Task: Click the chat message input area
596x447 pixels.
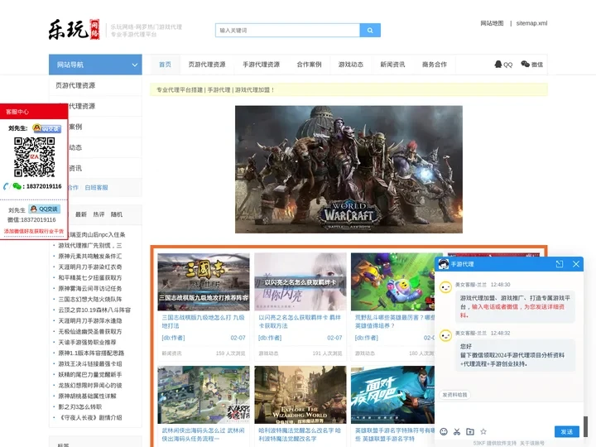Action: pos(509,414)
